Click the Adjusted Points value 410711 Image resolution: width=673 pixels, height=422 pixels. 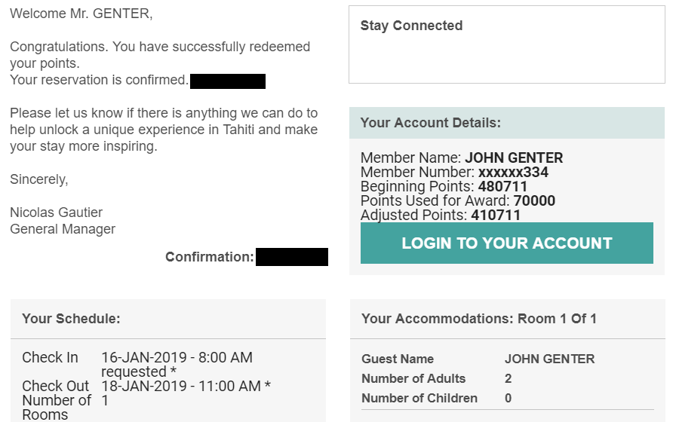click(496, 216)
